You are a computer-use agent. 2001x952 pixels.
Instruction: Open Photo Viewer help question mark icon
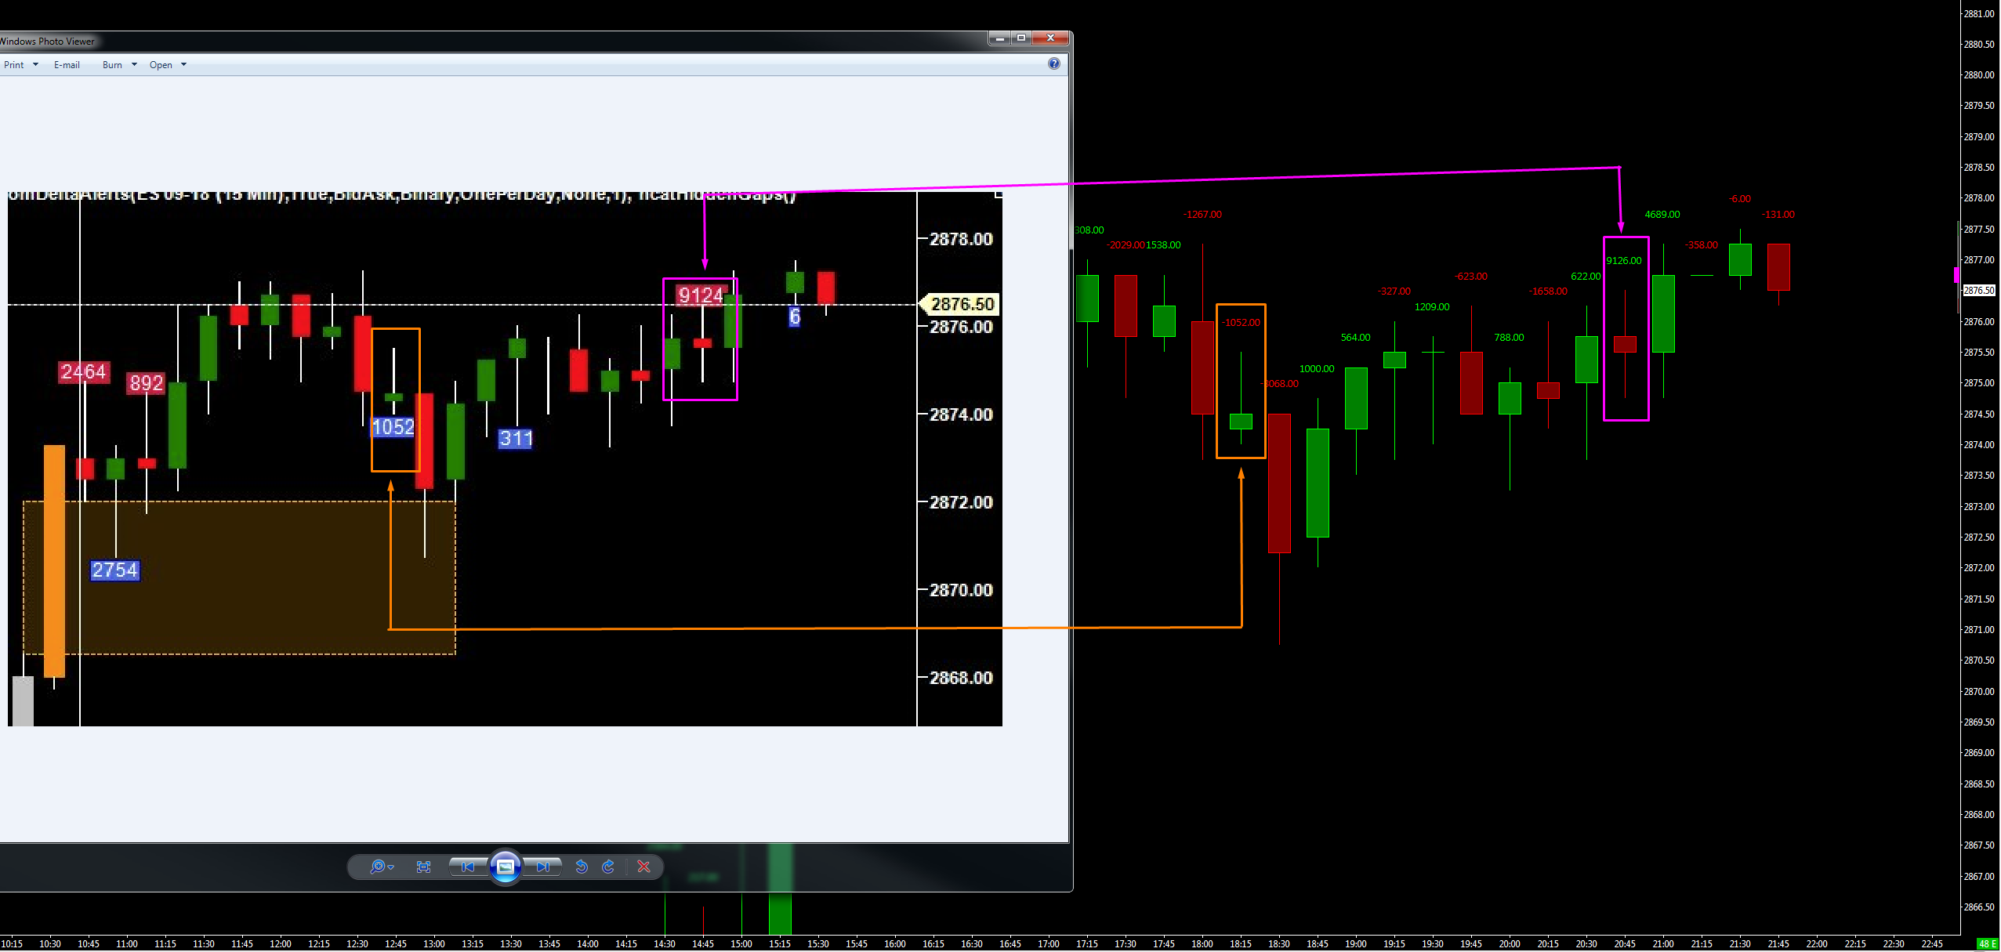click(x=1054, y=64)
